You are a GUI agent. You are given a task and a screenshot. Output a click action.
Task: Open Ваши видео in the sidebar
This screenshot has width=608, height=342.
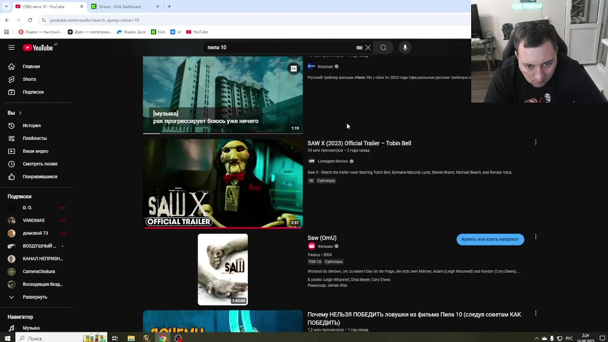pyautogui.click(x=36, y=151)
